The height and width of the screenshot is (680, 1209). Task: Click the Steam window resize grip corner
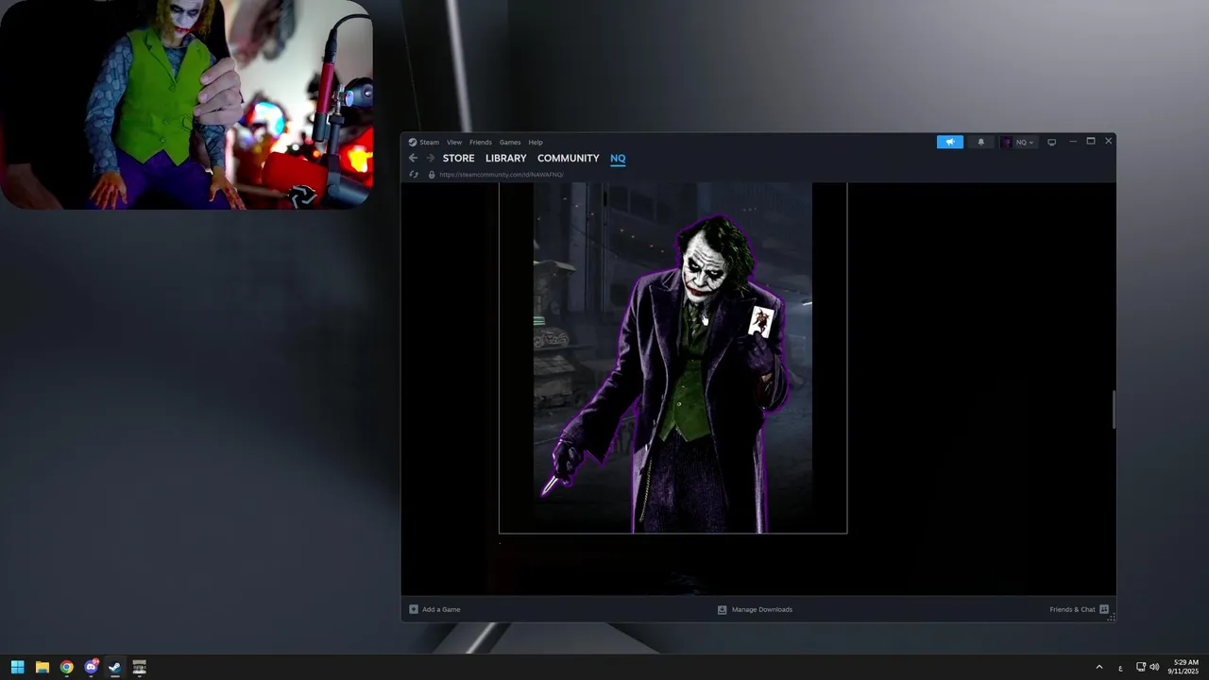1111,617
